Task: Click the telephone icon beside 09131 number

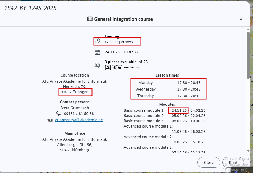Action: tap(59, 114)
